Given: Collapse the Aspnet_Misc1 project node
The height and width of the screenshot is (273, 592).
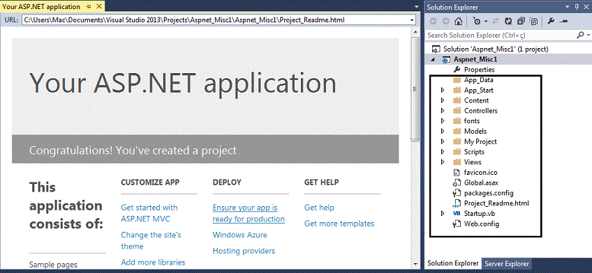Looking at the screenshot, I should [433, 60].
